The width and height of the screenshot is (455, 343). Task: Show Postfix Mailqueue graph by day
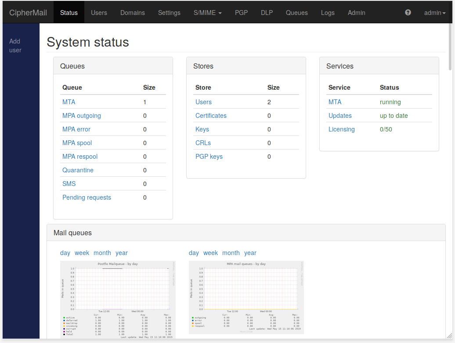pos(65,253)
